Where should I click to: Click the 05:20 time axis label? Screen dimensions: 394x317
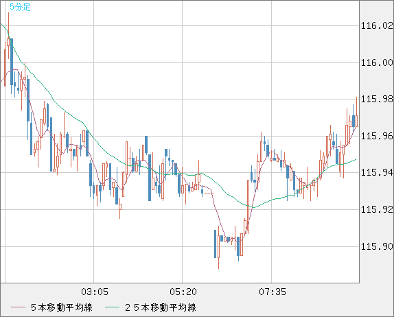183,292
